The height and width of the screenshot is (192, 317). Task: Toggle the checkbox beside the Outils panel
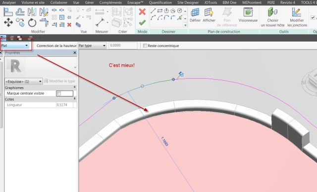[313, 17]
